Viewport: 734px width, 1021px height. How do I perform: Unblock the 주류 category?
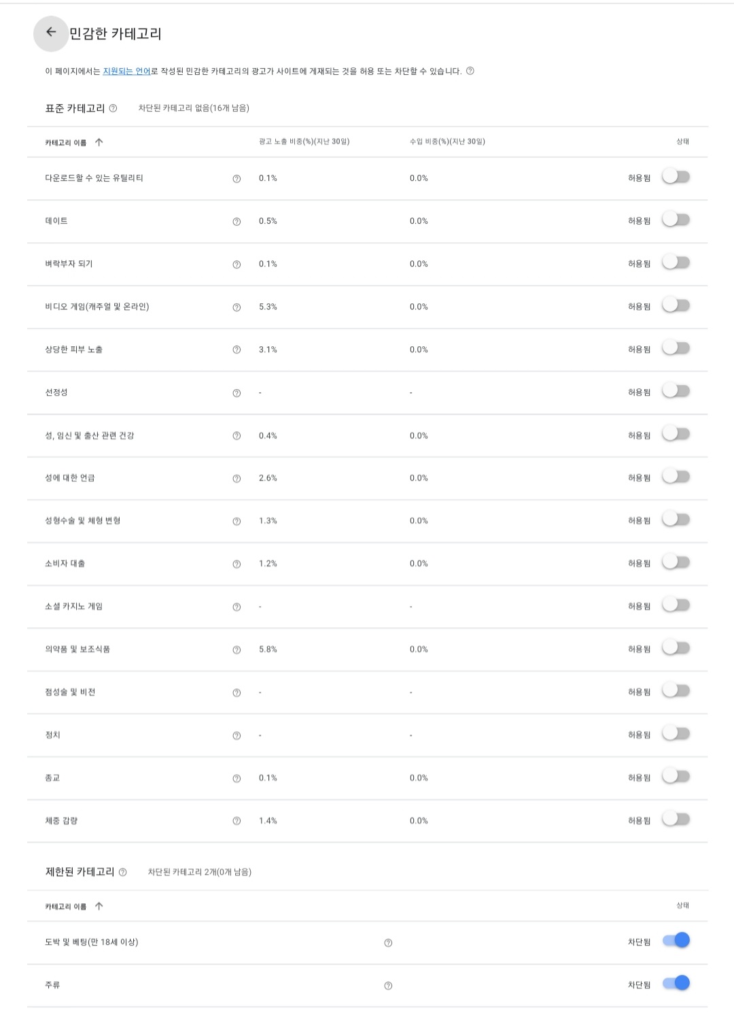[677, 984]
